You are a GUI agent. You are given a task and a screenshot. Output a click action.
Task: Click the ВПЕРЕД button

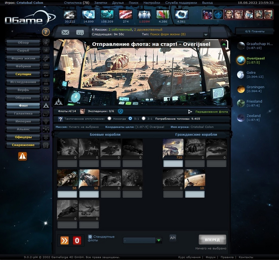(212, 240)
